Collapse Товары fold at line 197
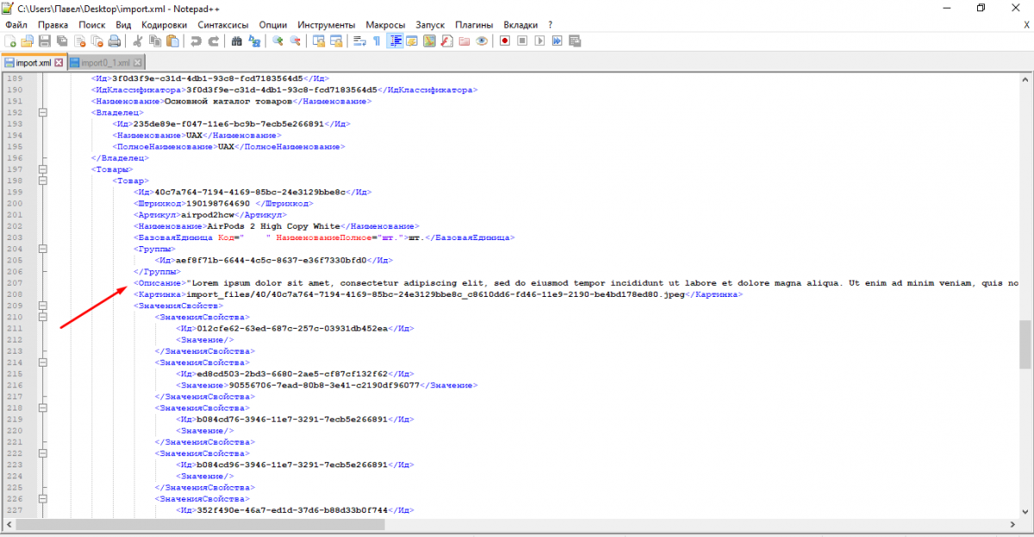Image resolution: width=1034 pixels, height=537 pixels. pos(40,170)
